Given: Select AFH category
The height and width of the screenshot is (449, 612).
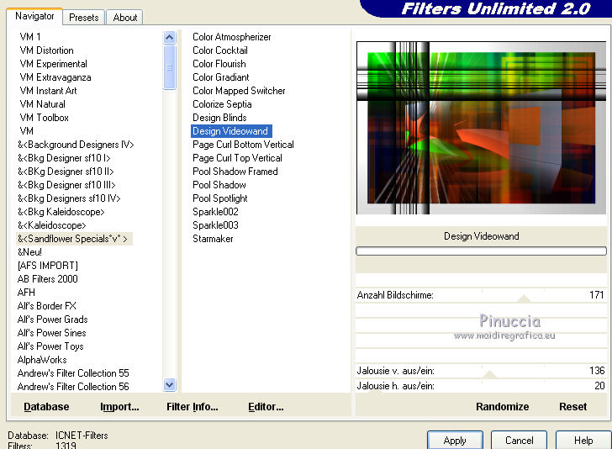Looking at the screenshot, I should [26, 293].
